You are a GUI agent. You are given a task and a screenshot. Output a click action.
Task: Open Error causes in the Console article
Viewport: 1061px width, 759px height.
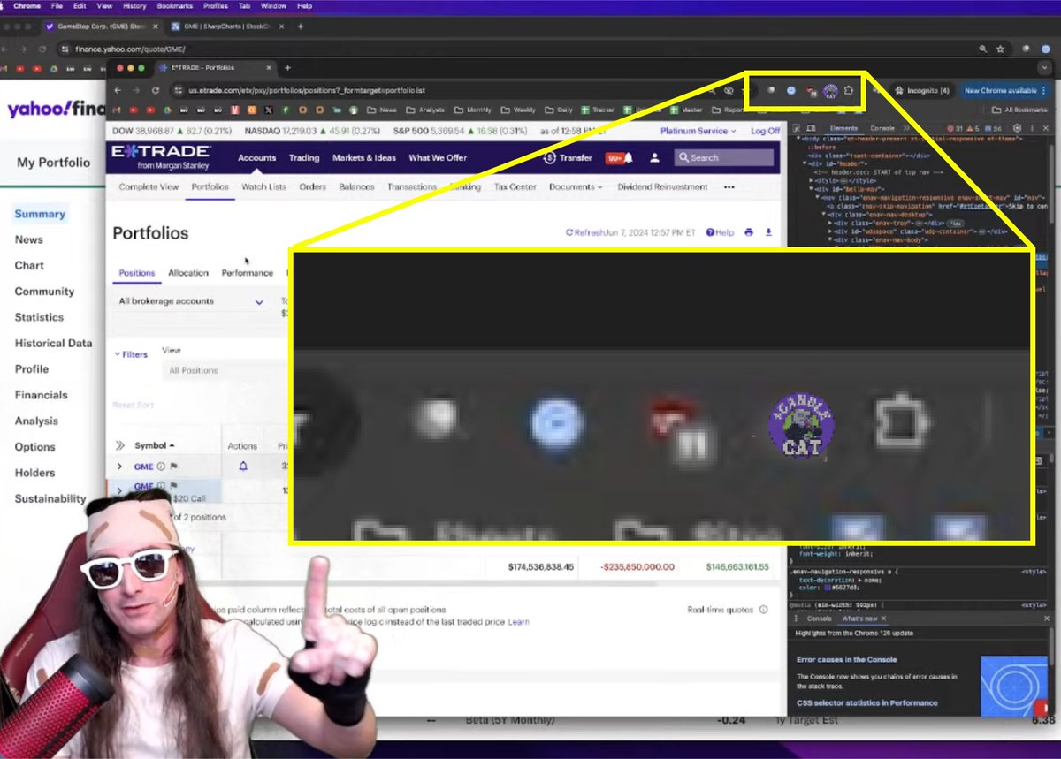point(846,659)
